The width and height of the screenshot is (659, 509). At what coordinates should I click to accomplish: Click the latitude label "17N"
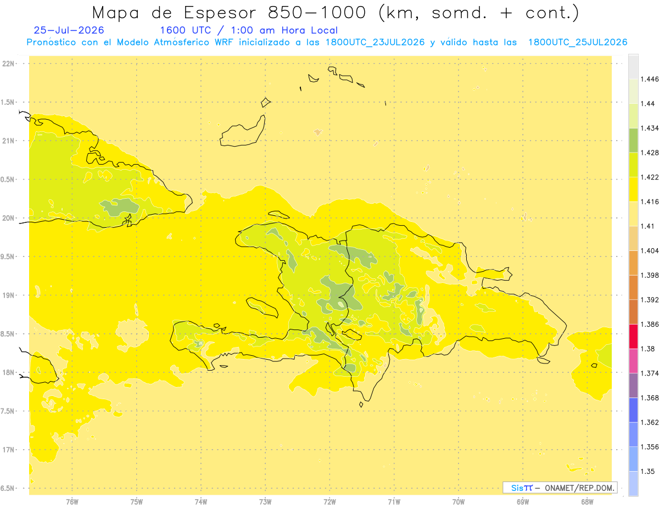(8, 450)
